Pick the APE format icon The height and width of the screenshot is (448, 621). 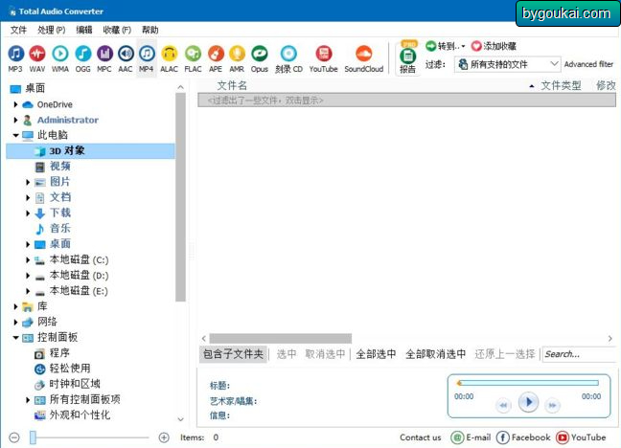pyautogui.click(x=216, y=58)
